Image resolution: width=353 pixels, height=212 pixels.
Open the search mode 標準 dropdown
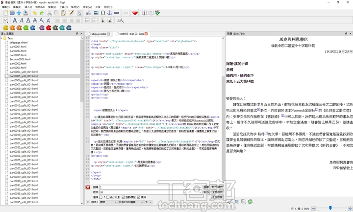[108, 202]
